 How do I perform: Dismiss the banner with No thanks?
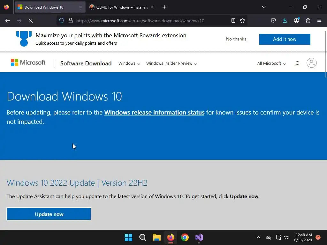click(236, 39)
